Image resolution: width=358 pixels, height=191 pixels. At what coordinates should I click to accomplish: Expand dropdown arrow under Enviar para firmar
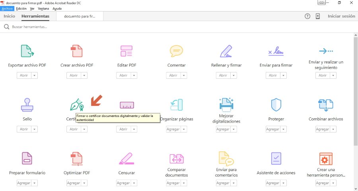click(283, 75)
